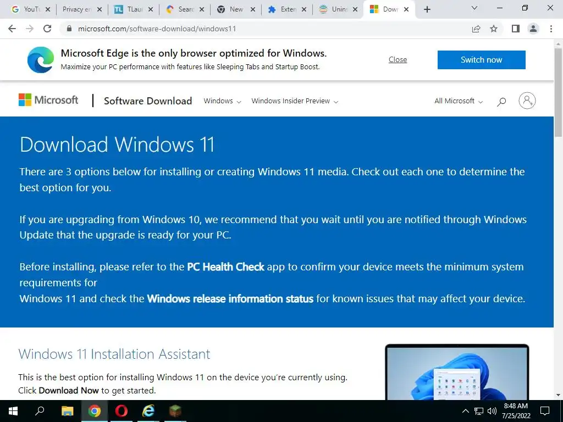Open volume control tray icon
This screenshot has width=563, height=422.
[x=492, y=411]
